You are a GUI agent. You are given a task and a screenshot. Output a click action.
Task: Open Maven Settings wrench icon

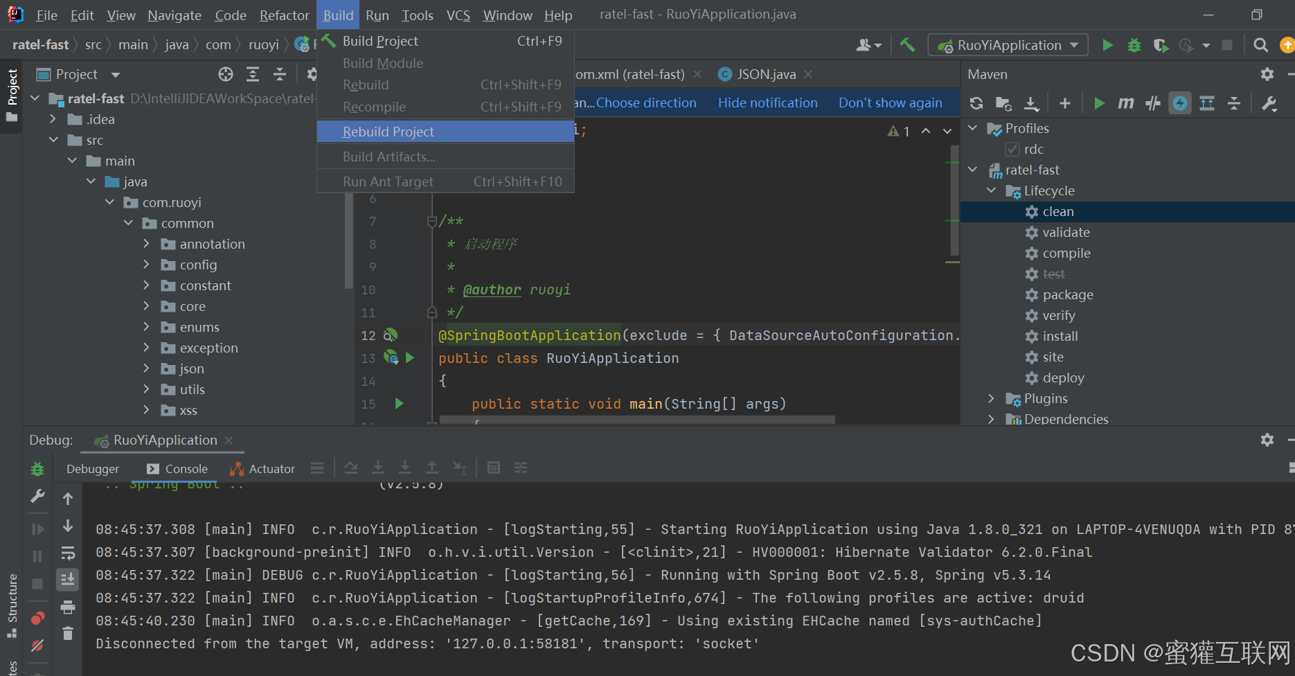click(x=1269, y=103)
